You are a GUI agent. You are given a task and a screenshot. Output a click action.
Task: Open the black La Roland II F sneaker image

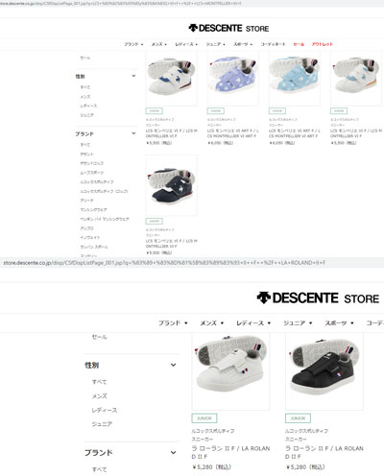324,371
